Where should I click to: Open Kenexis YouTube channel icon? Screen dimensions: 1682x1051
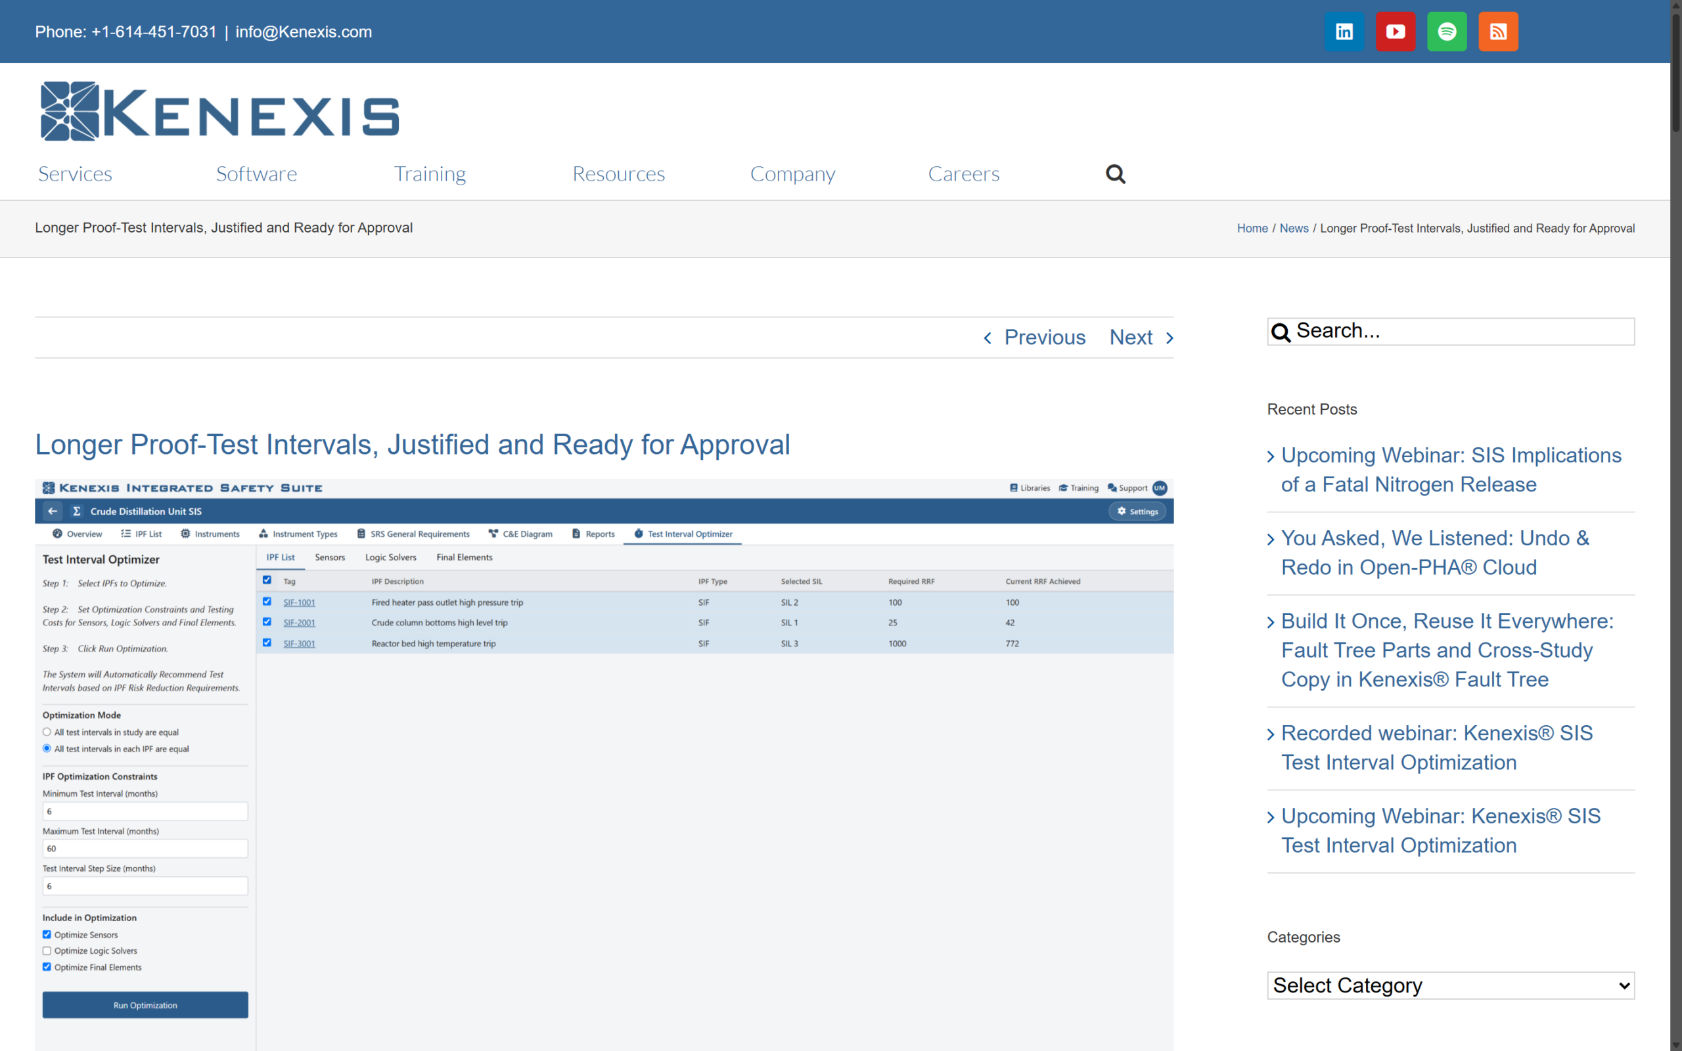click(x=1396, y=32)
